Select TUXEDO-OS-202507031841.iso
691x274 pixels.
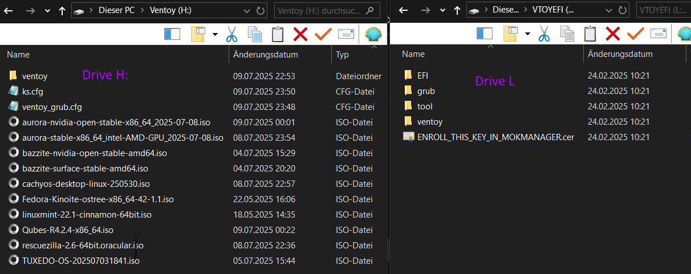80,260
